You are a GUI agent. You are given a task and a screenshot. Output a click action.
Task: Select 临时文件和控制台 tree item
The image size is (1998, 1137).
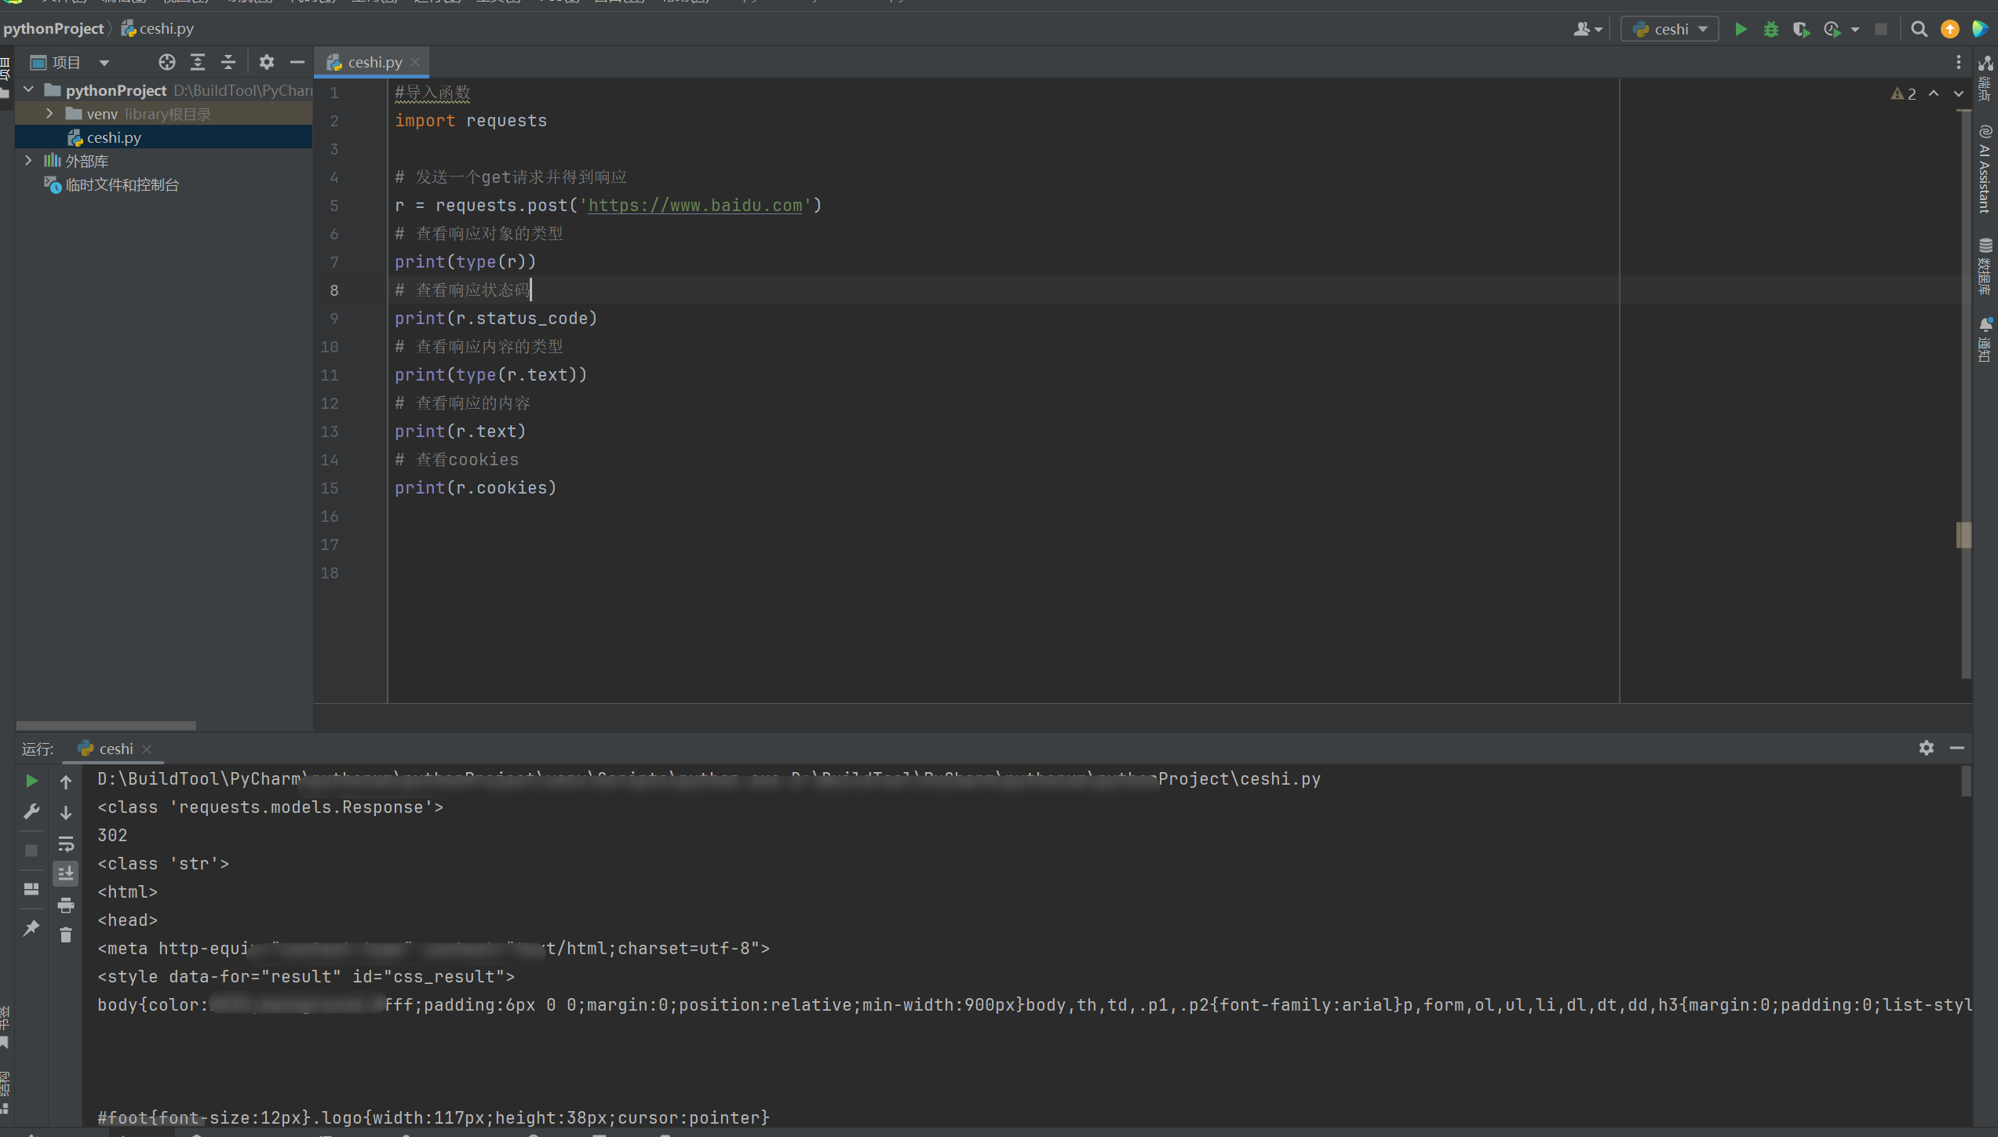pos(122,184)
